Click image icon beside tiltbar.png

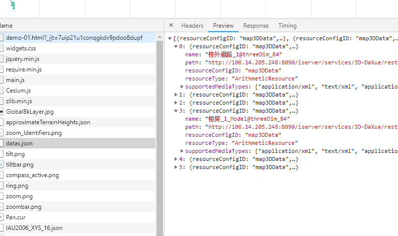tap(2, 165)
